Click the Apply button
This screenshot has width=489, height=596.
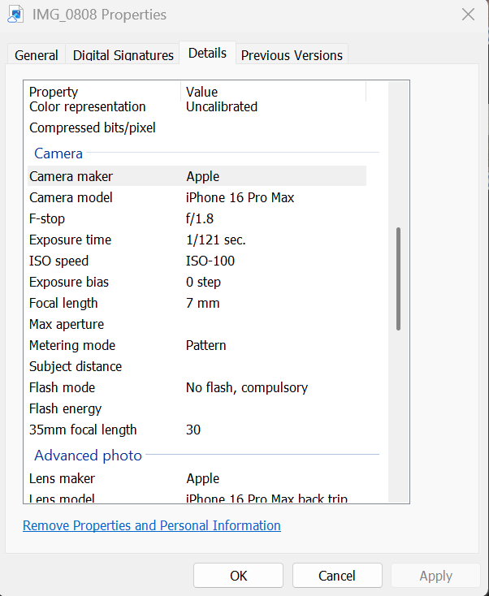(435, 576)
